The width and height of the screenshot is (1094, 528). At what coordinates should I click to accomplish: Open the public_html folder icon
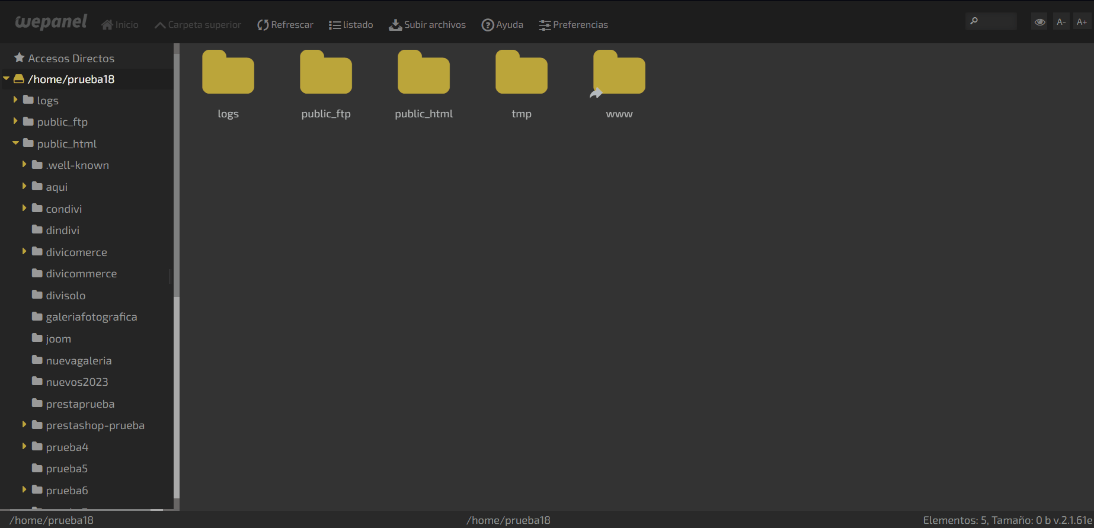[x=423, y=74]
